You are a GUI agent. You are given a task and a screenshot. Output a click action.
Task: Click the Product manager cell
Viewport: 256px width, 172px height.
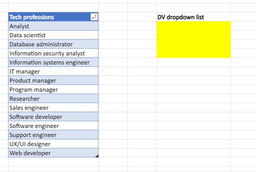53,81
